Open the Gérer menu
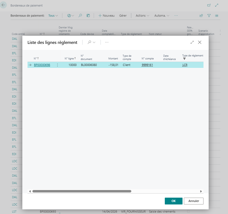 (123, 16)
